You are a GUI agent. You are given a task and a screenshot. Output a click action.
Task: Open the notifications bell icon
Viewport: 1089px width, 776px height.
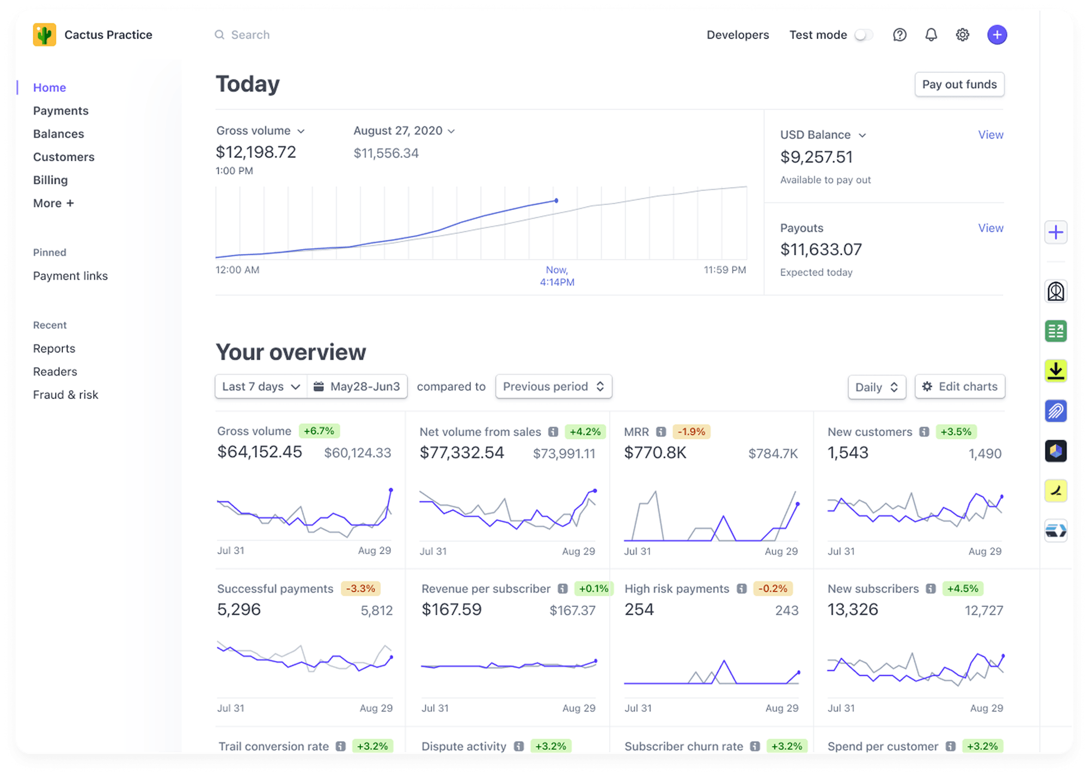coord(931,34)
